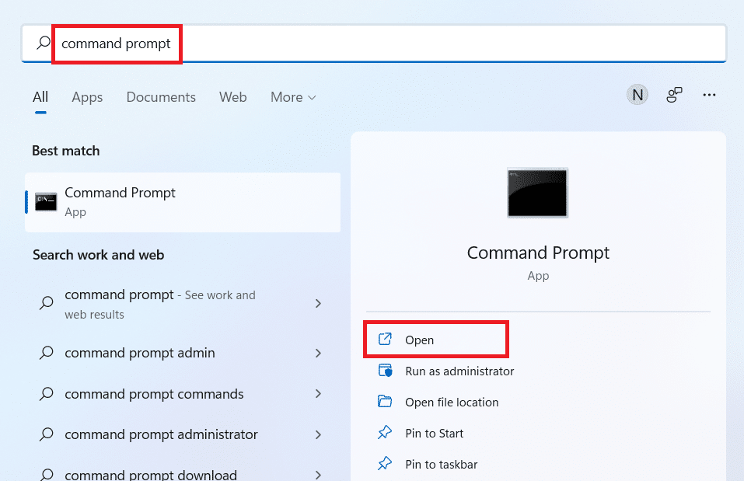Screen dimensions: 744x481
Task: Select 'command prompt commands' suggestion
Action: [x=183, y=394]
